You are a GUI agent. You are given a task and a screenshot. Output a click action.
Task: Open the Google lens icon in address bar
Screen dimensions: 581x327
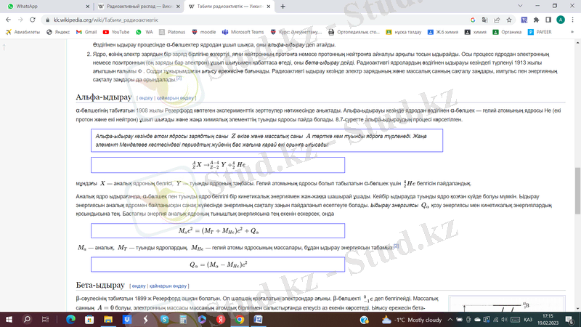pyautogui.click(x=473, y=20)
